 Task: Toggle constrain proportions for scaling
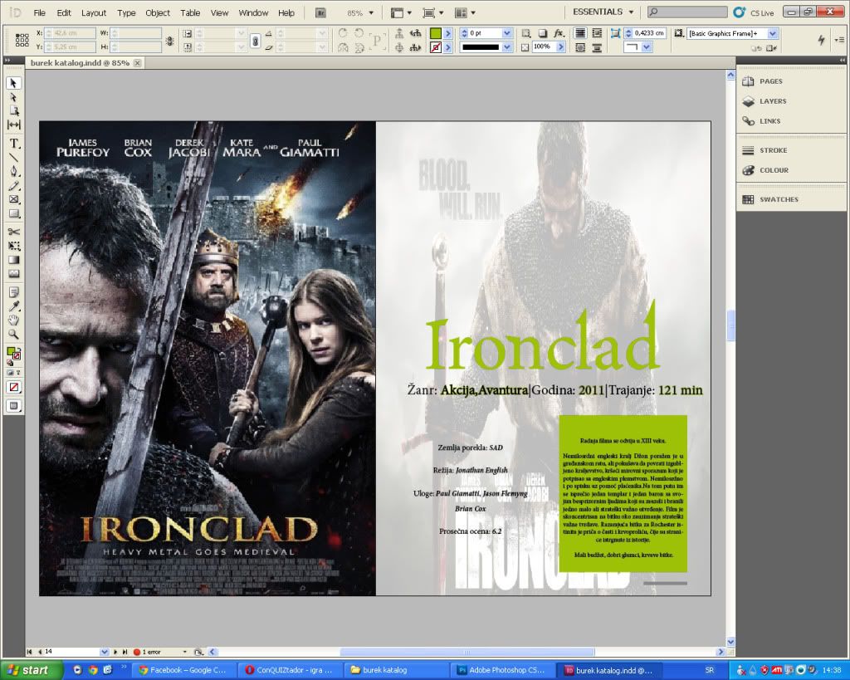pos(255,41)
